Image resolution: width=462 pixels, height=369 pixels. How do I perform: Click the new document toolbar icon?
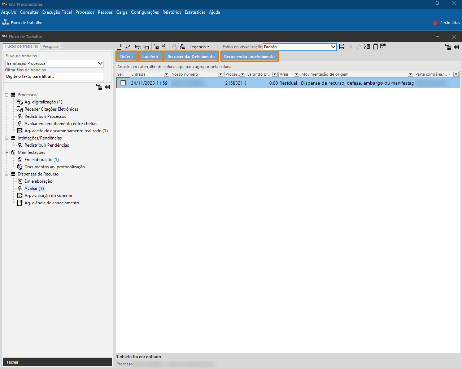pos(119,47)
